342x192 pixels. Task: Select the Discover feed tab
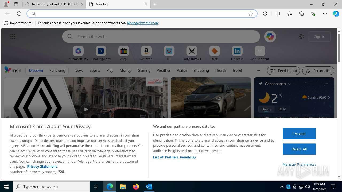tap(36, 70)
